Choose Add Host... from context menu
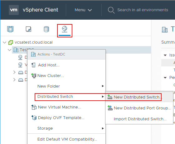The width and height of the screenshot is (175, 144). pyautogui.click(x=66, y=65)
